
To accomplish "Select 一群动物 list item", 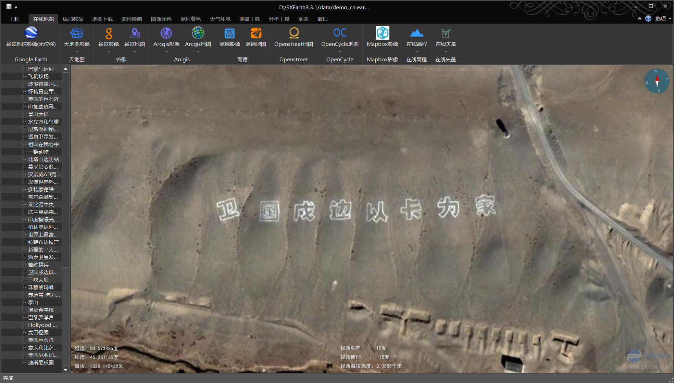I will tap(38, 152).
